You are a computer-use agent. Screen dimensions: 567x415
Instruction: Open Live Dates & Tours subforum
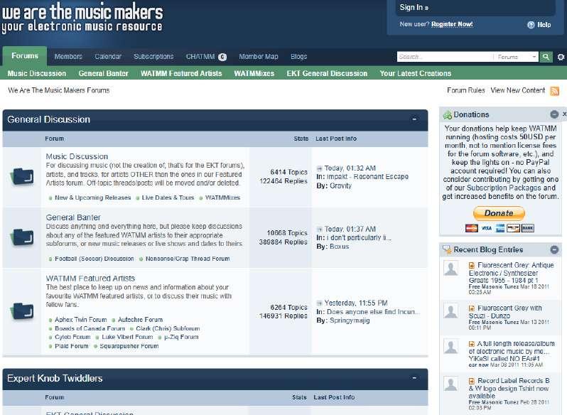[x=168, y=198]
